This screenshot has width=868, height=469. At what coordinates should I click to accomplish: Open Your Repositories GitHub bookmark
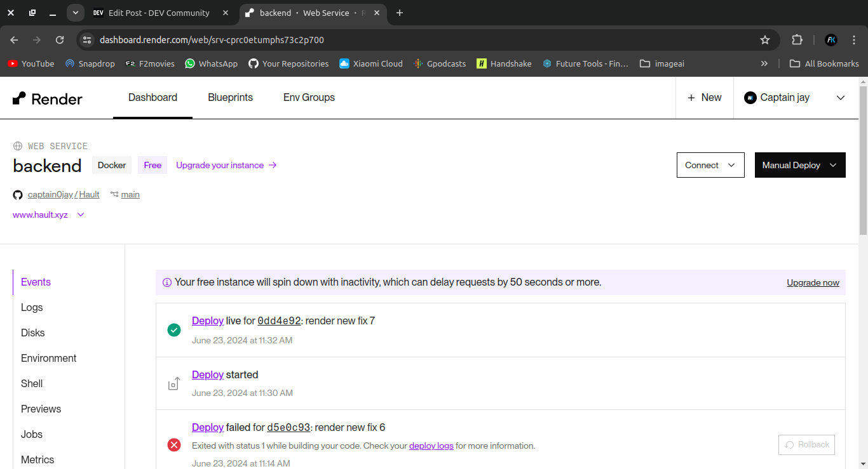point(288,63)
